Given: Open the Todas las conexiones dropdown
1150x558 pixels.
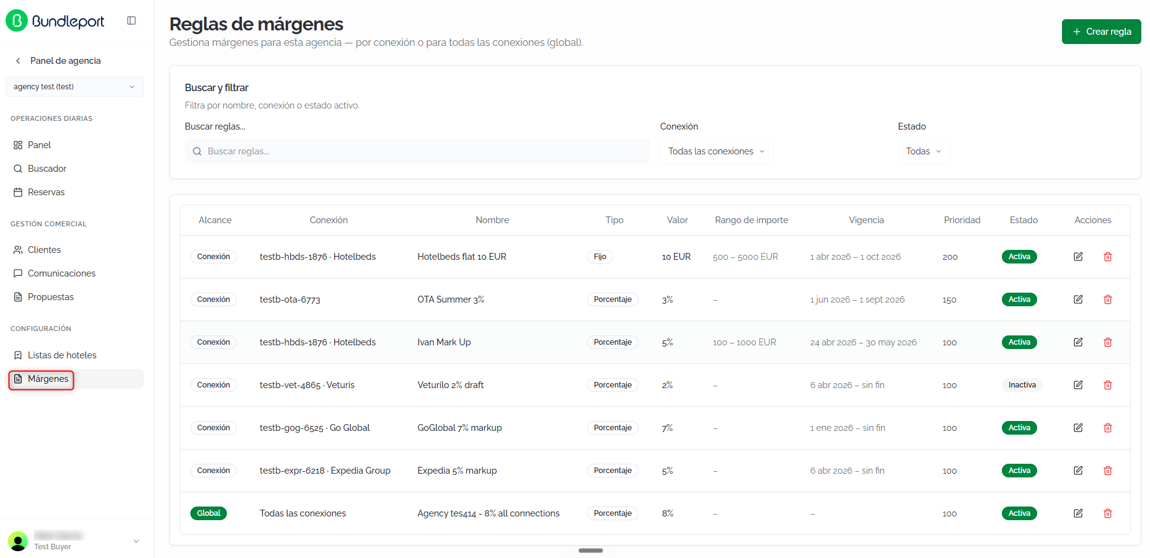Looking at the screenshot, I should tap(717, 151).
